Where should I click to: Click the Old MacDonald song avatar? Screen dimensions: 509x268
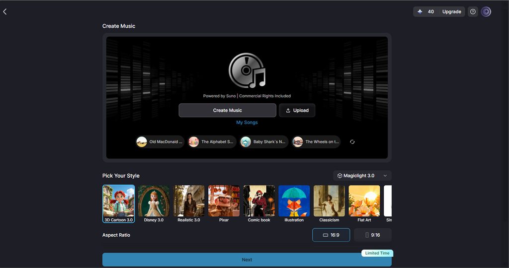click(142, 142)
